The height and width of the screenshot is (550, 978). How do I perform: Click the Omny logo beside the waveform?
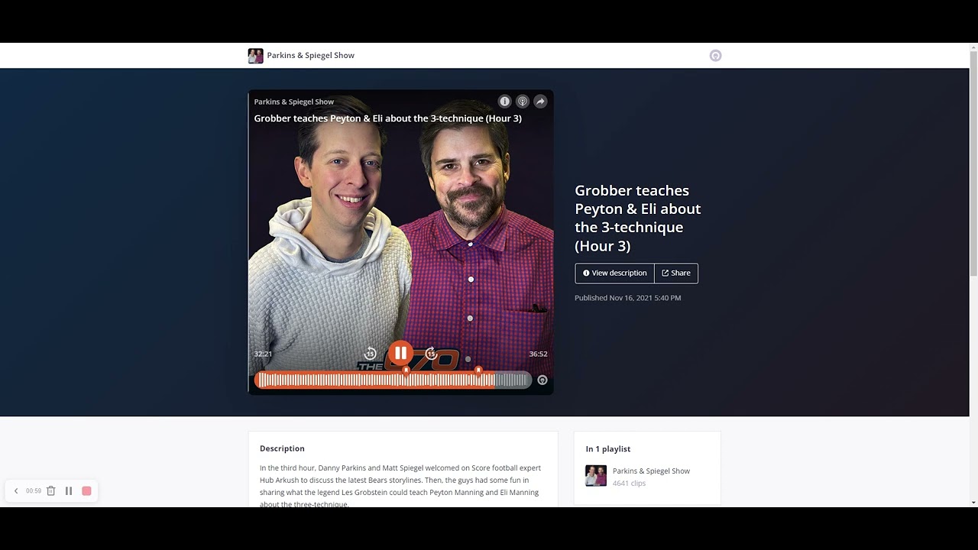(x=542, y=380)
